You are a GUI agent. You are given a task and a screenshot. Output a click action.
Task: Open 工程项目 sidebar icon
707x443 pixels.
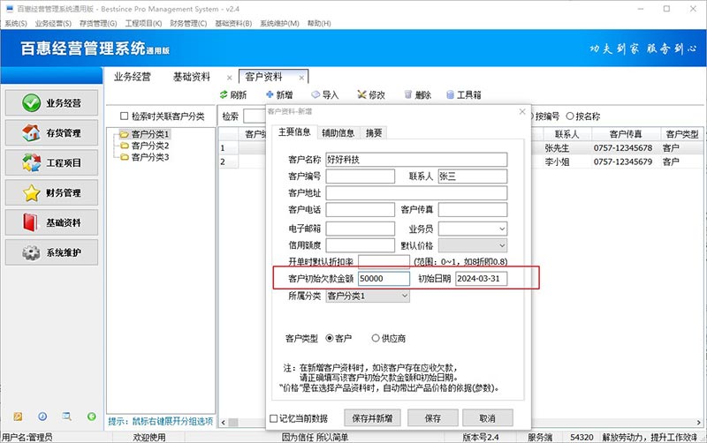click(31, 162)
